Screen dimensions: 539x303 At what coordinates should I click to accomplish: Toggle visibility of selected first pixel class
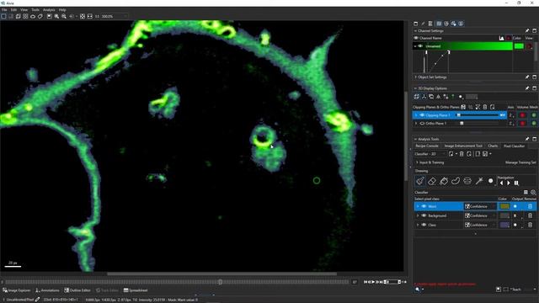(424, 206)
